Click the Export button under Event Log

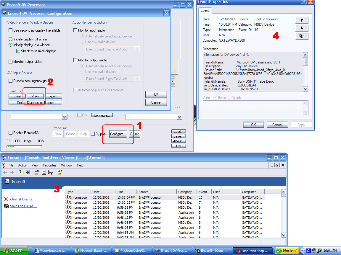pyautogui.click(x=54, y=96)
